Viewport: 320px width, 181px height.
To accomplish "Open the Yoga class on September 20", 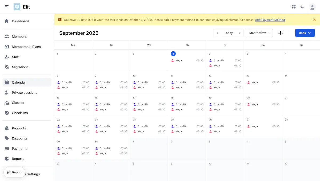I will tap(263, 105).
